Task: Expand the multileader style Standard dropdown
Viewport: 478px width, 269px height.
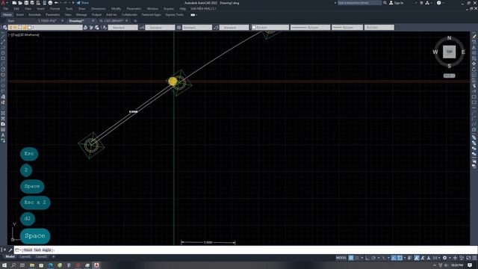Action: (234, 28)
